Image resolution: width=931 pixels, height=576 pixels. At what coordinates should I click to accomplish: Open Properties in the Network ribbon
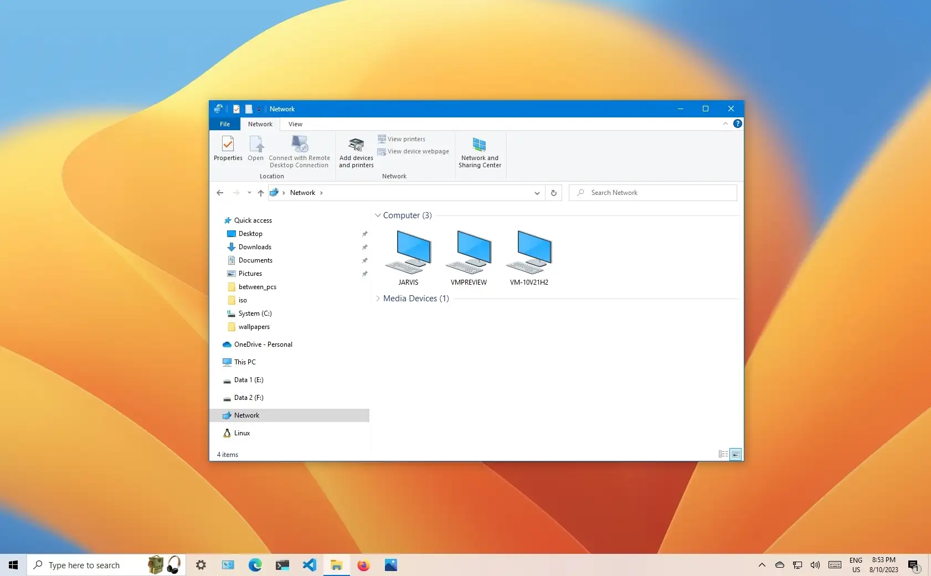tap(228, 148)
